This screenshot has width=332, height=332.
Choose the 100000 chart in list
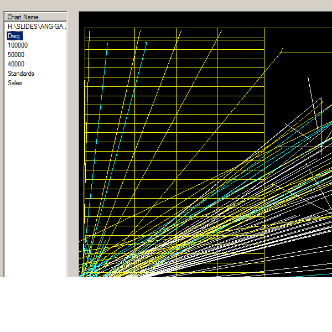pyautogui.click(x=18, y=45)
